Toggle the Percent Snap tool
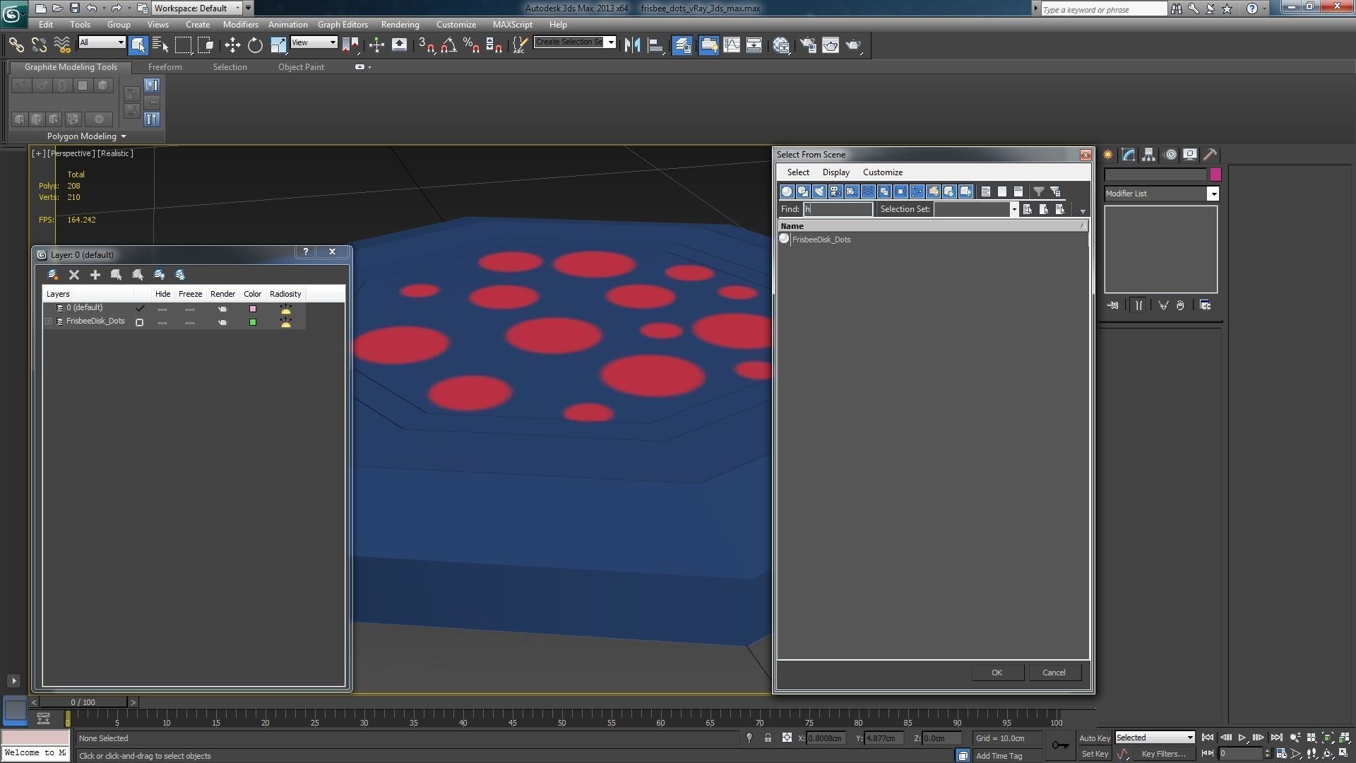Screen dimensions: 1356x763 click(x=471, y=45)
